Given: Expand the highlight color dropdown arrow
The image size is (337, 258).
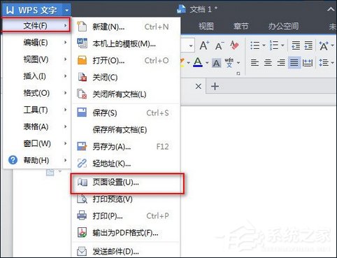Looking at the screenshot, I should [188, 63].
